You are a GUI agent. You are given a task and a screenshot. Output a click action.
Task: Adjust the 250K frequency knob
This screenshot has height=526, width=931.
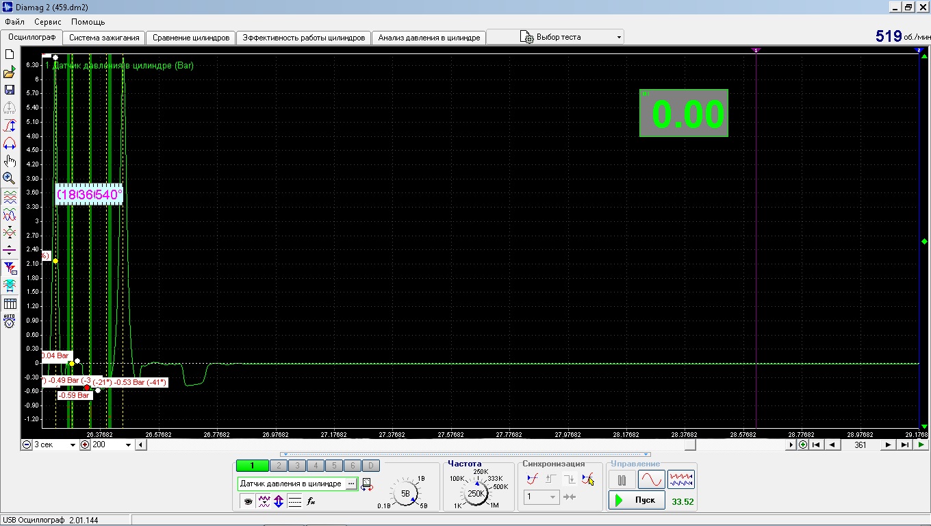(x=476, y=494)
